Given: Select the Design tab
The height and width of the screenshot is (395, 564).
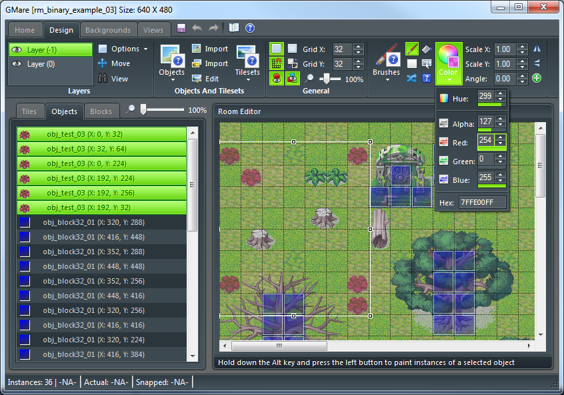Looking at the screenshot, I should pyautogui.click(x=61, y=30).
